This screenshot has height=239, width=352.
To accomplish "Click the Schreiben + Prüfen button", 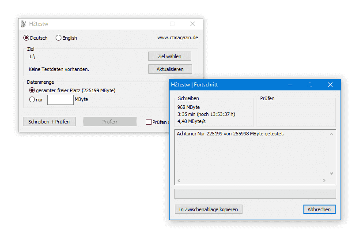I will 49,122.
